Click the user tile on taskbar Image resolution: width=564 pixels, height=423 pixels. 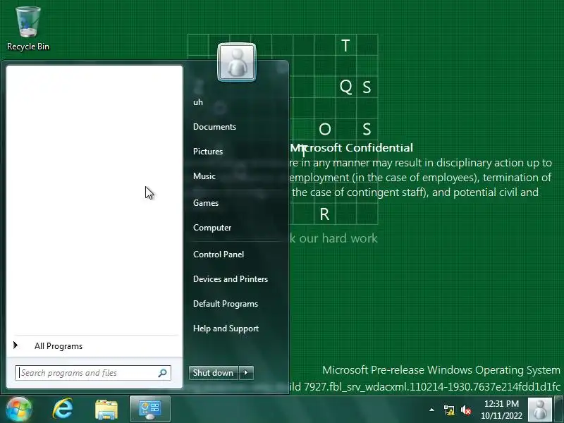coord(540,410)
